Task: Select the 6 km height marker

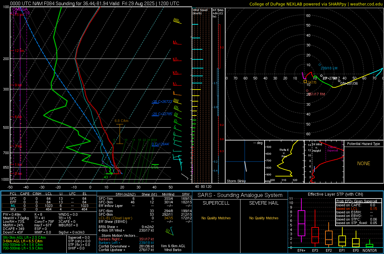Action: pos(18,117)
